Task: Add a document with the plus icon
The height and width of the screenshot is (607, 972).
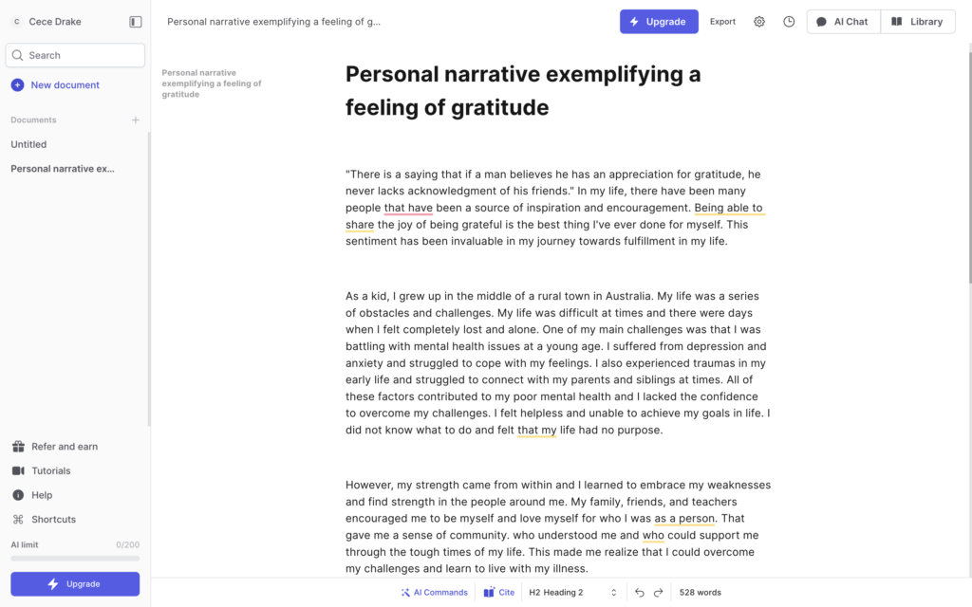Action: coord(135,120)
